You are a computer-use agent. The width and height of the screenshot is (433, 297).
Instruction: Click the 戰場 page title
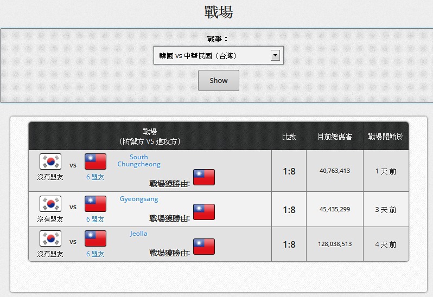(x=219, y=12)
